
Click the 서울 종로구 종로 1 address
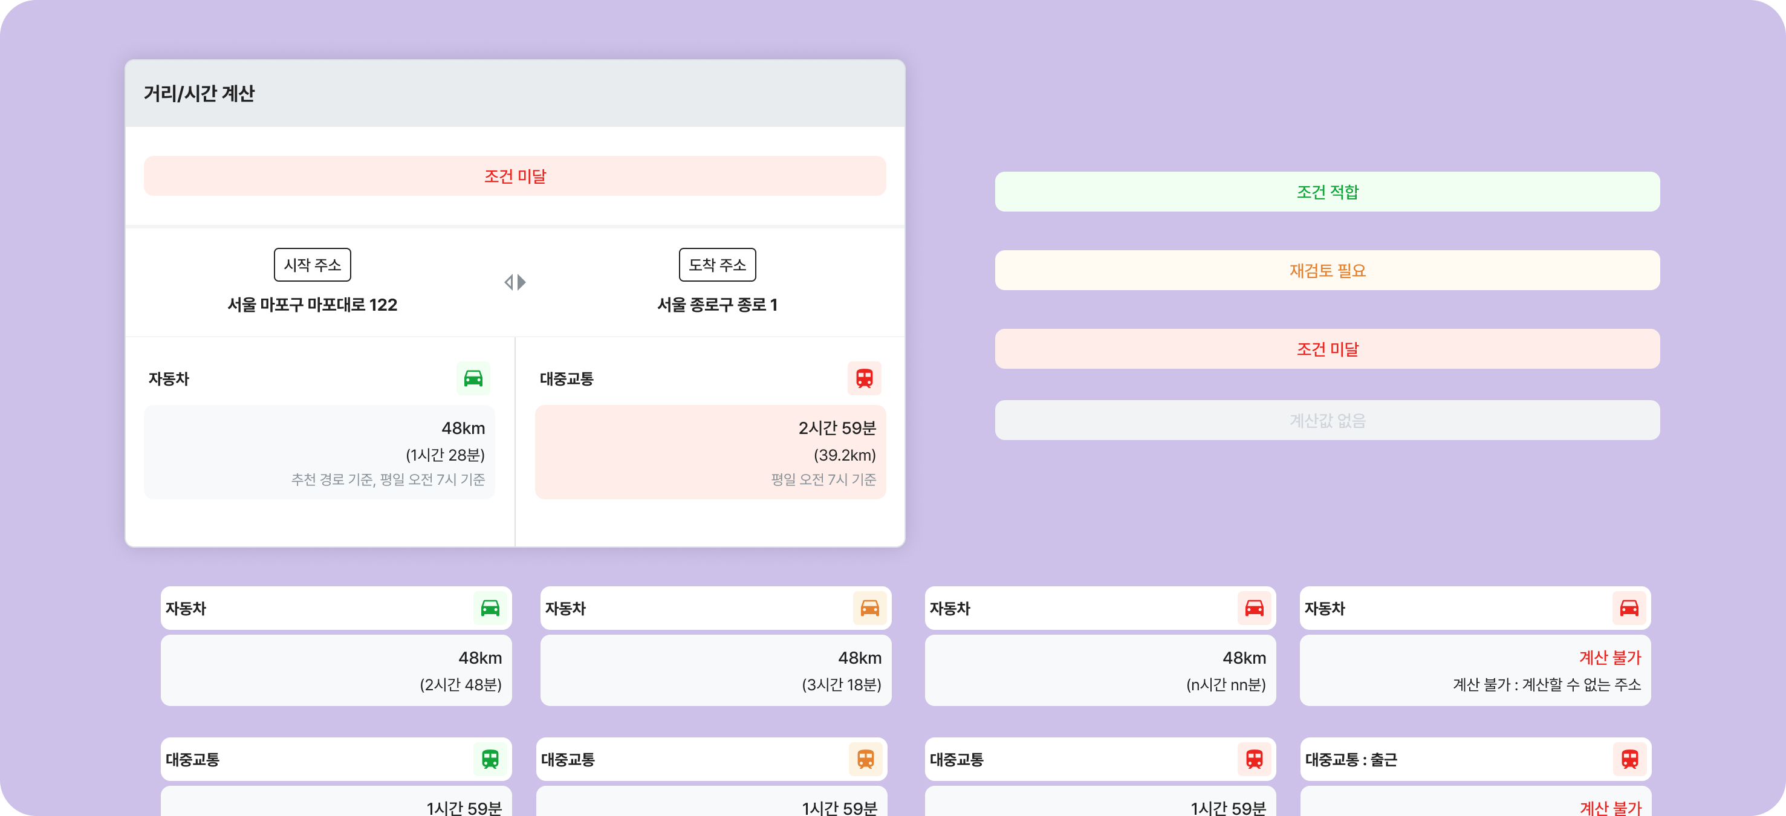click(x=717, y=305)
